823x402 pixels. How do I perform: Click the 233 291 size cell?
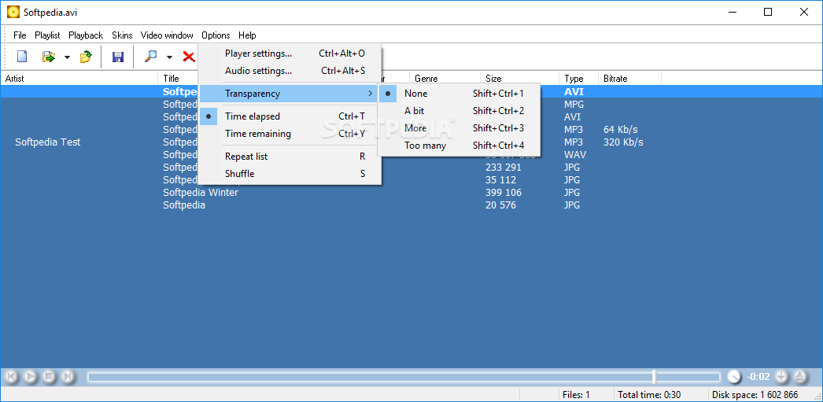(x=504, y=168)
